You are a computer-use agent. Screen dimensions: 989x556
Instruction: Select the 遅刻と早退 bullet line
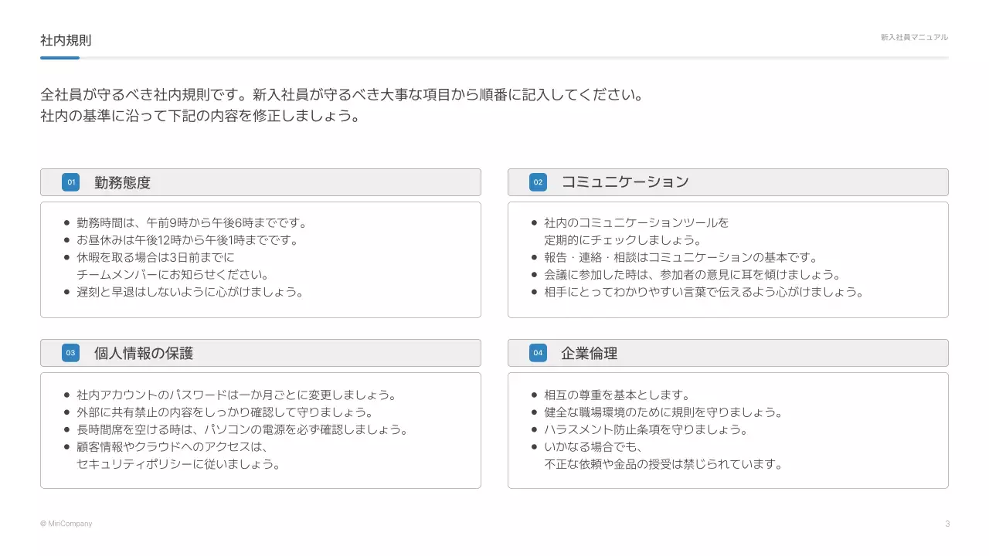[190, 292]
